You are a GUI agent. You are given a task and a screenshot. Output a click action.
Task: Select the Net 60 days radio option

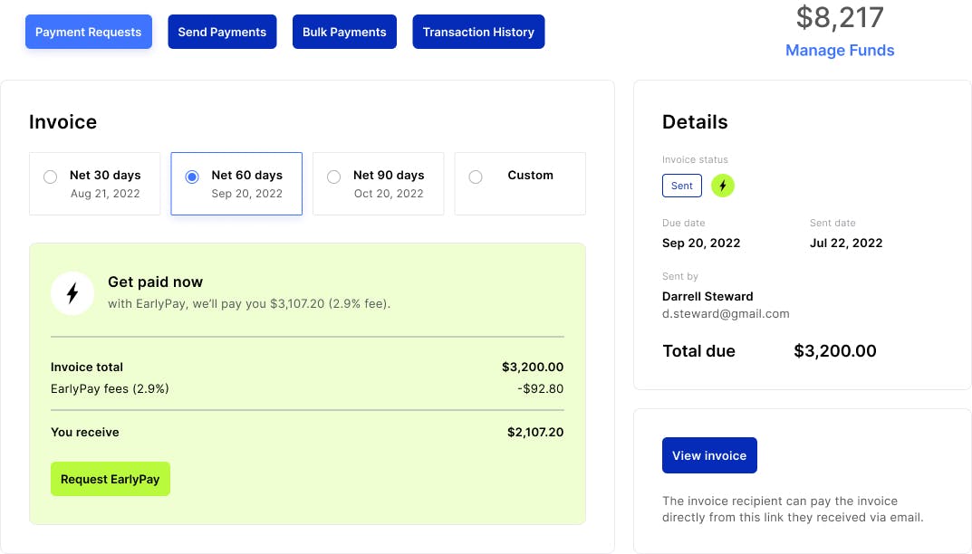pyautogui.click(x=192, y=177)
